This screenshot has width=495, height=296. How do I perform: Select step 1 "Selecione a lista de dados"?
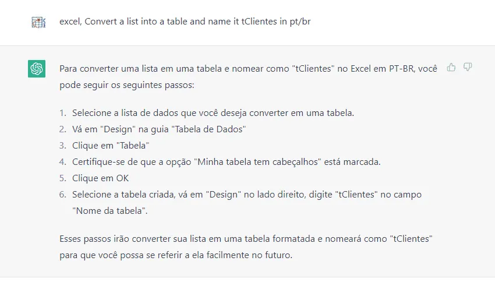pos(213,113)
